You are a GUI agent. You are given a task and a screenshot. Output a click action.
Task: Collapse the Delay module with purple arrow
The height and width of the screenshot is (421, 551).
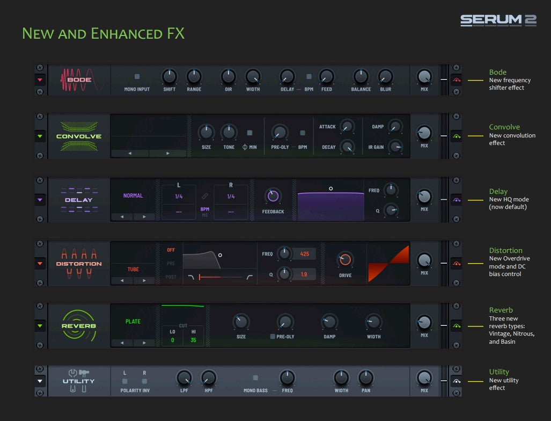tap(40, 200)
